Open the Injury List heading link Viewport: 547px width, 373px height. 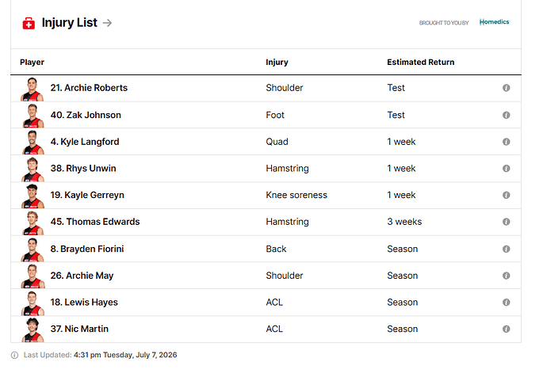click(70, 23)
